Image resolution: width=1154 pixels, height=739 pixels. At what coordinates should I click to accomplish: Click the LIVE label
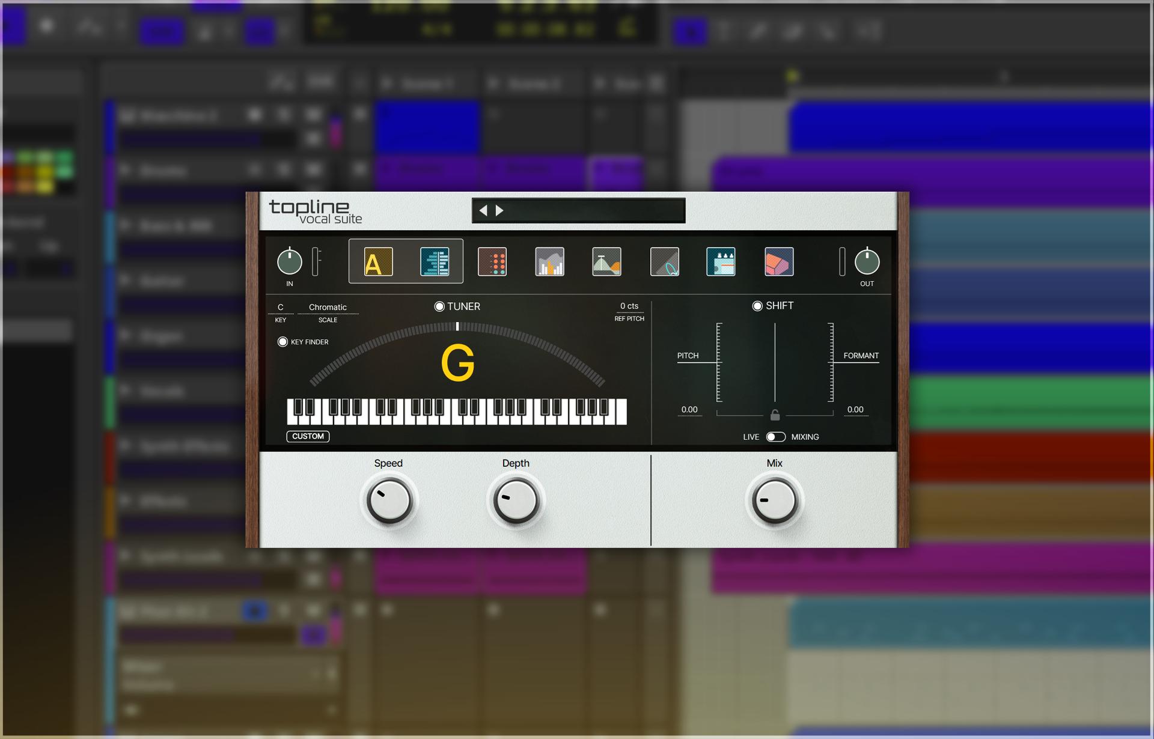(x=751, y=437)
